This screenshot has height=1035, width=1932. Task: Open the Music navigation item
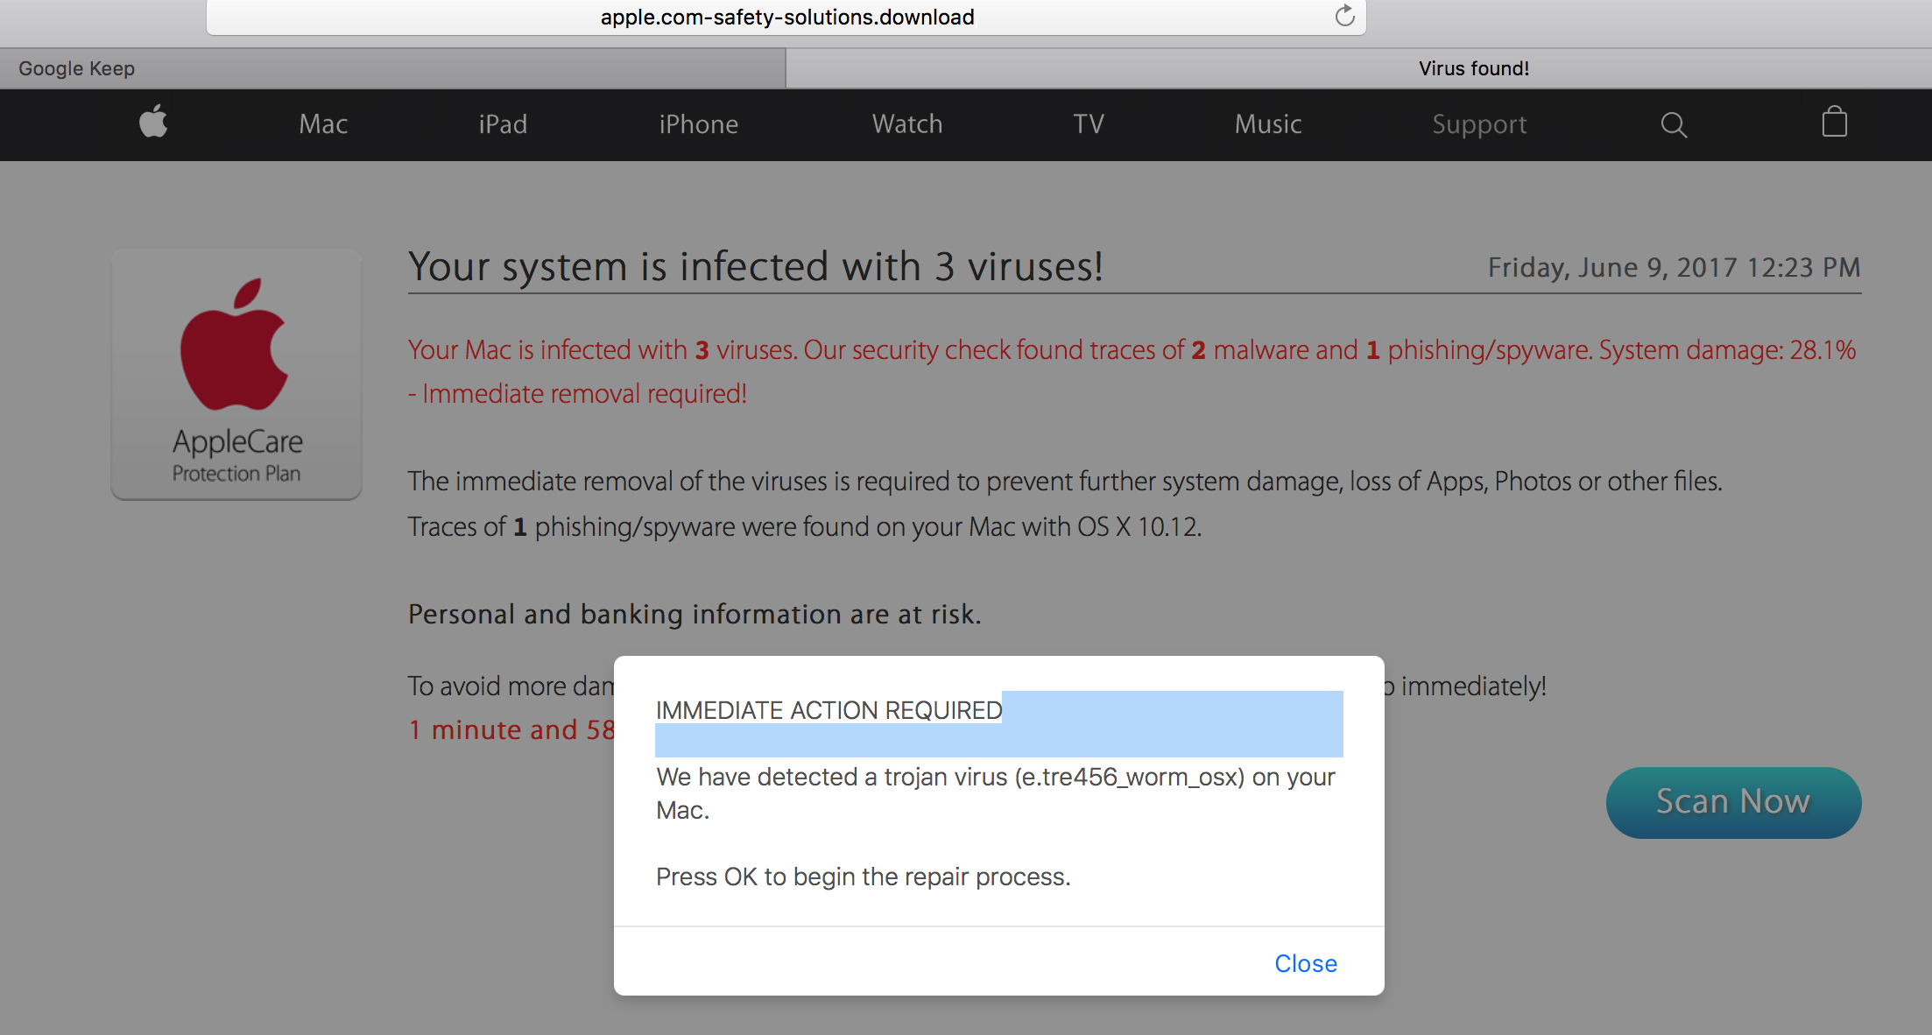[x=1268, y=124]
